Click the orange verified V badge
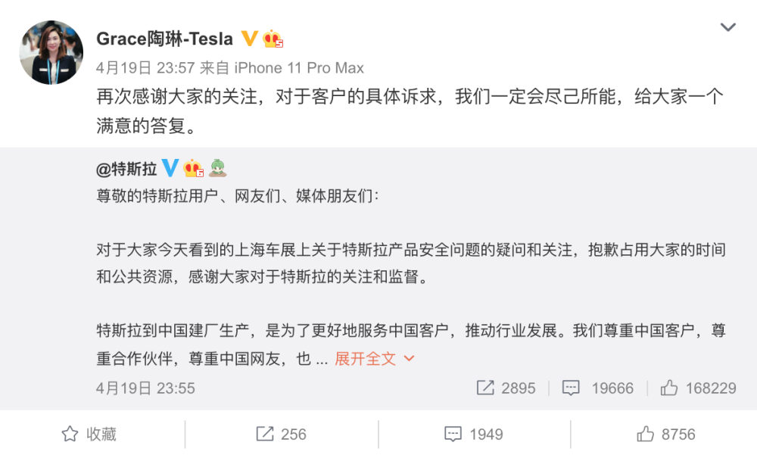Image resolution: width=757 pixels, height=455 pixels. coord(249,39)
